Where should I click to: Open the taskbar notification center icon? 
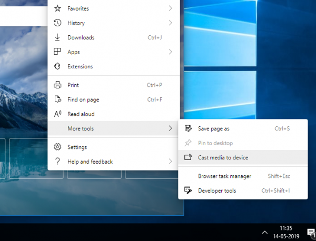(x=311, y=232)
